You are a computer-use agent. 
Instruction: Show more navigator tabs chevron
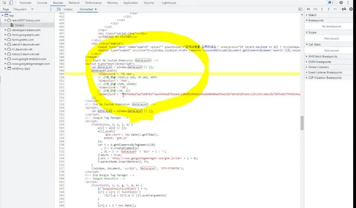[x=32, y=9]
